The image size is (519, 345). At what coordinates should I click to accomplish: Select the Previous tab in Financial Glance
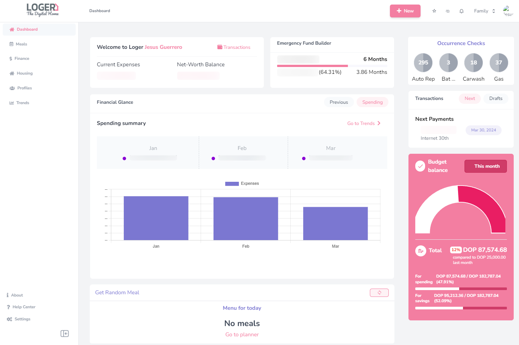pyautogui.click(x=339, y=102)
